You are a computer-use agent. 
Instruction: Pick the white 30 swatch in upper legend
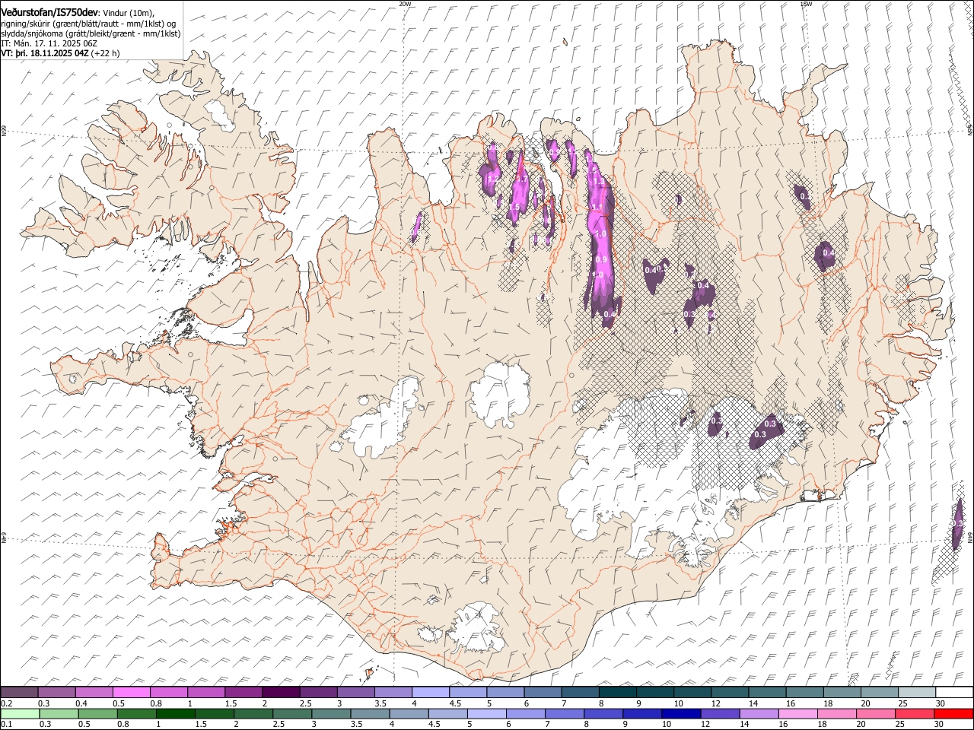tap(953, 692)
